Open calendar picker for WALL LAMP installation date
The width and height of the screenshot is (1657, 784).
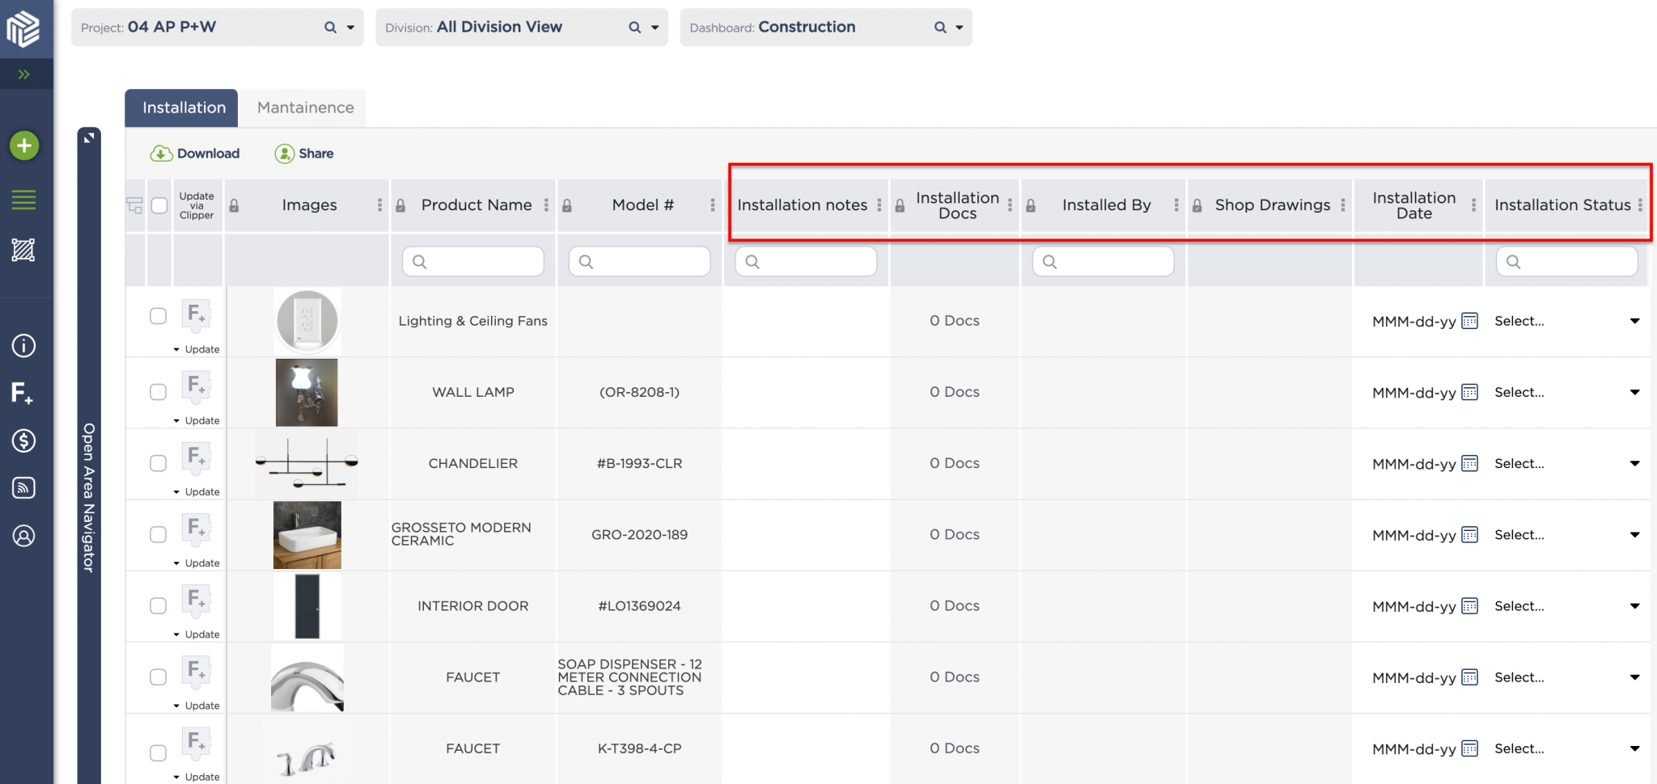[1469, 393]
